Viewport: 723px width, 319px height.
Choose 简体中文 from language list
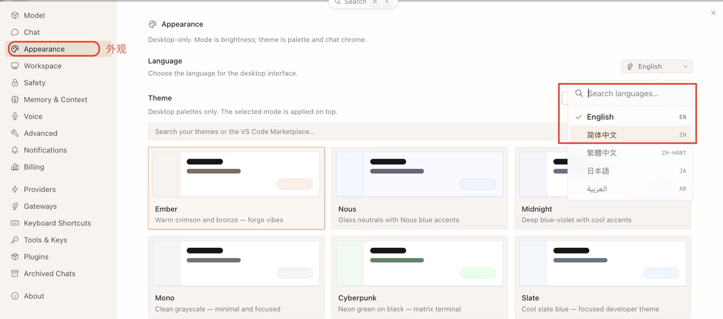click(630, 135)
